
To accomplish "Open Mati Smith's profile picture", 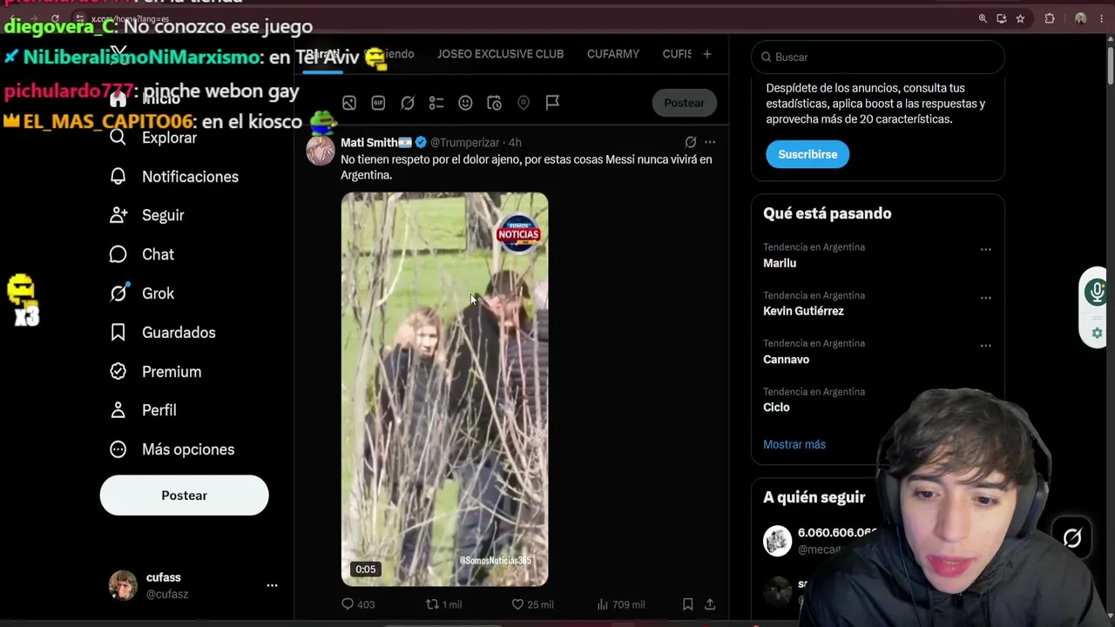I will point(321,150).
